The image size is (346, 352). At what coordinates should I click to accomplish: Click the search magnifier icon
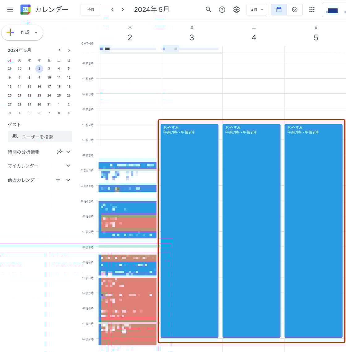(x=209, y=10)
